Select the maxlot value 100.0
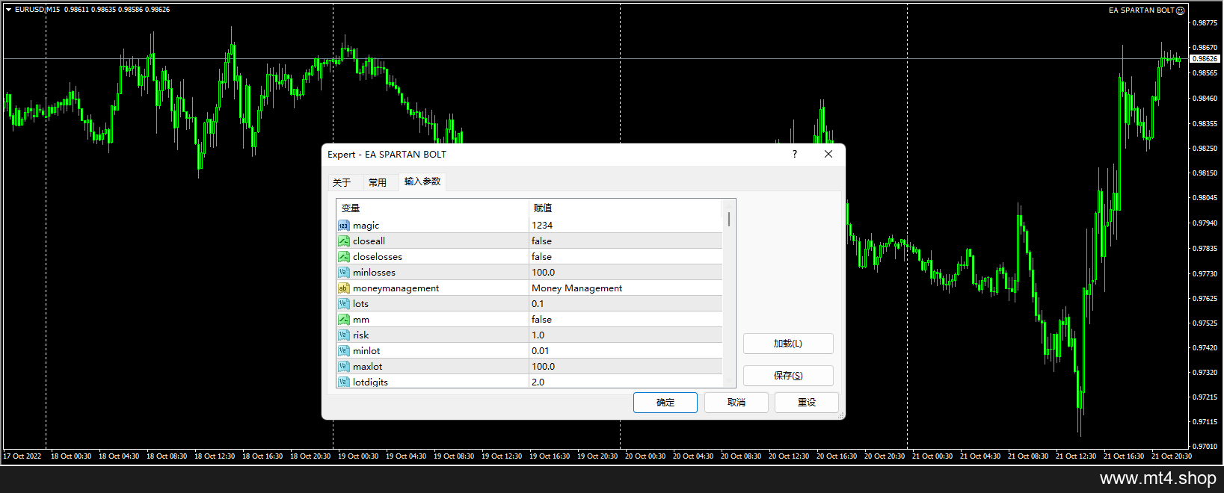 pyautogui.click(x=626, y=367)
